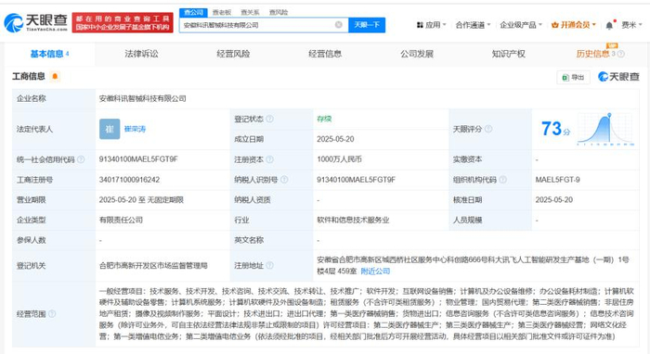Click the help icon next to 登记状态
650x354 pixels.
click(x=270, y=120)
